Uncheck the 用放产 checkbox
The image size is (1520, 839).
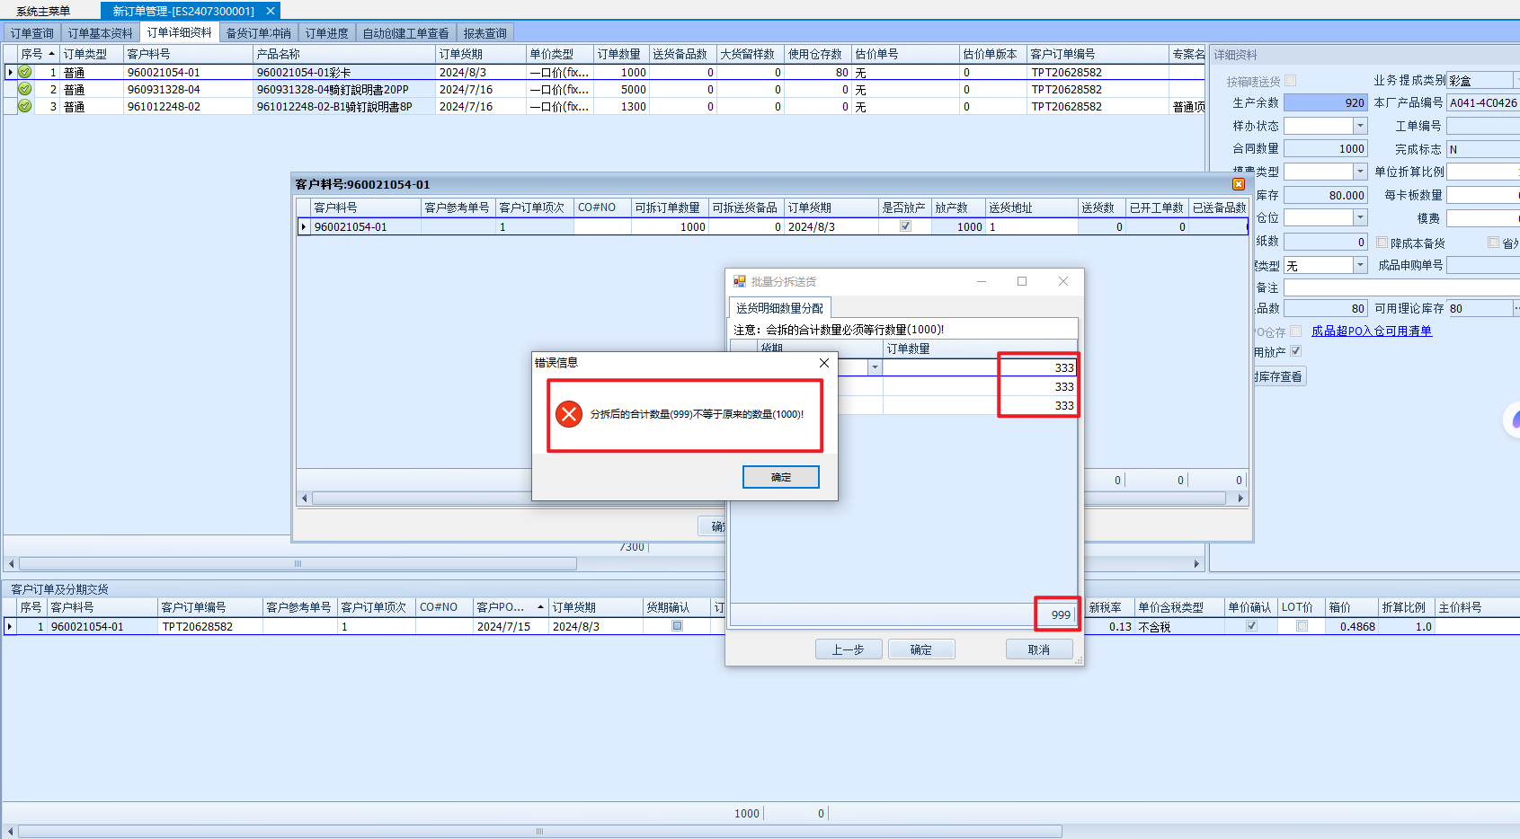click(1295, 351)
